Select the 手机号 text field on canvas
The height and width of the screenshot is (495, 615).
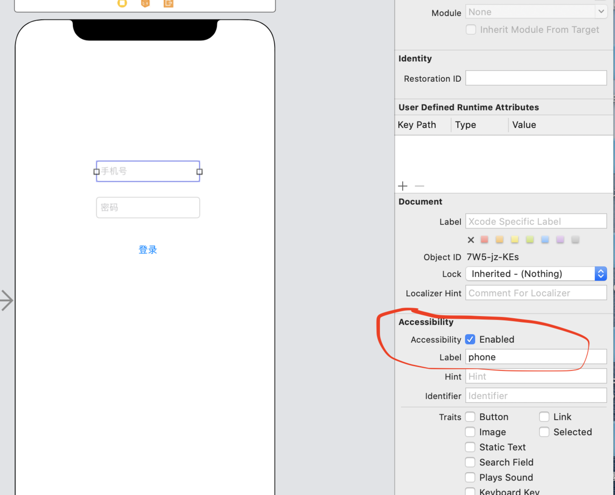pos(148,171)
